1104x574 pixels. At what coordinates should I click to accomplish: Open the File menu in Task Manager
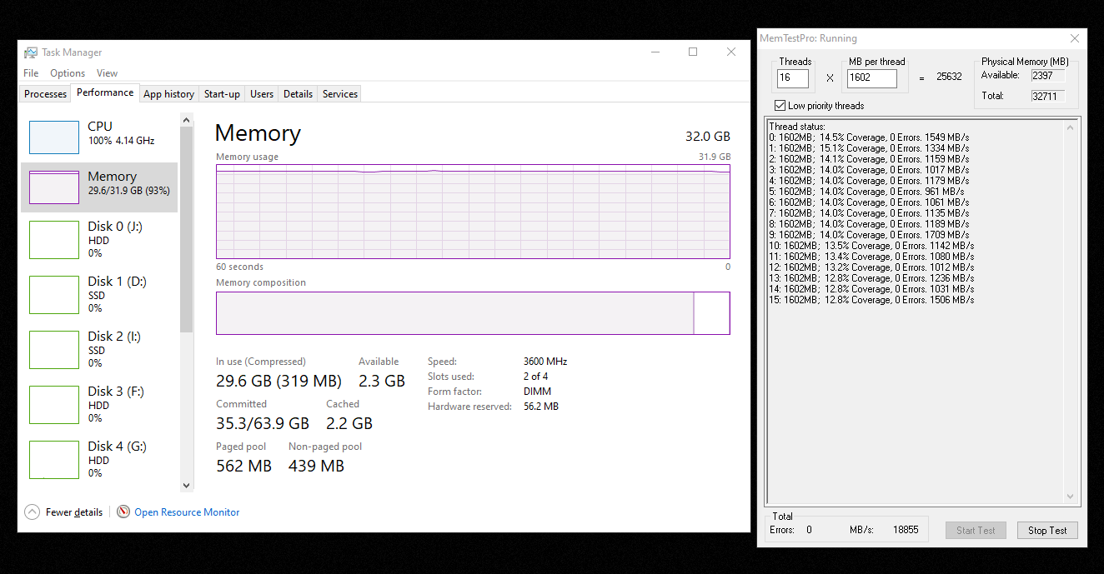[31, 73]
